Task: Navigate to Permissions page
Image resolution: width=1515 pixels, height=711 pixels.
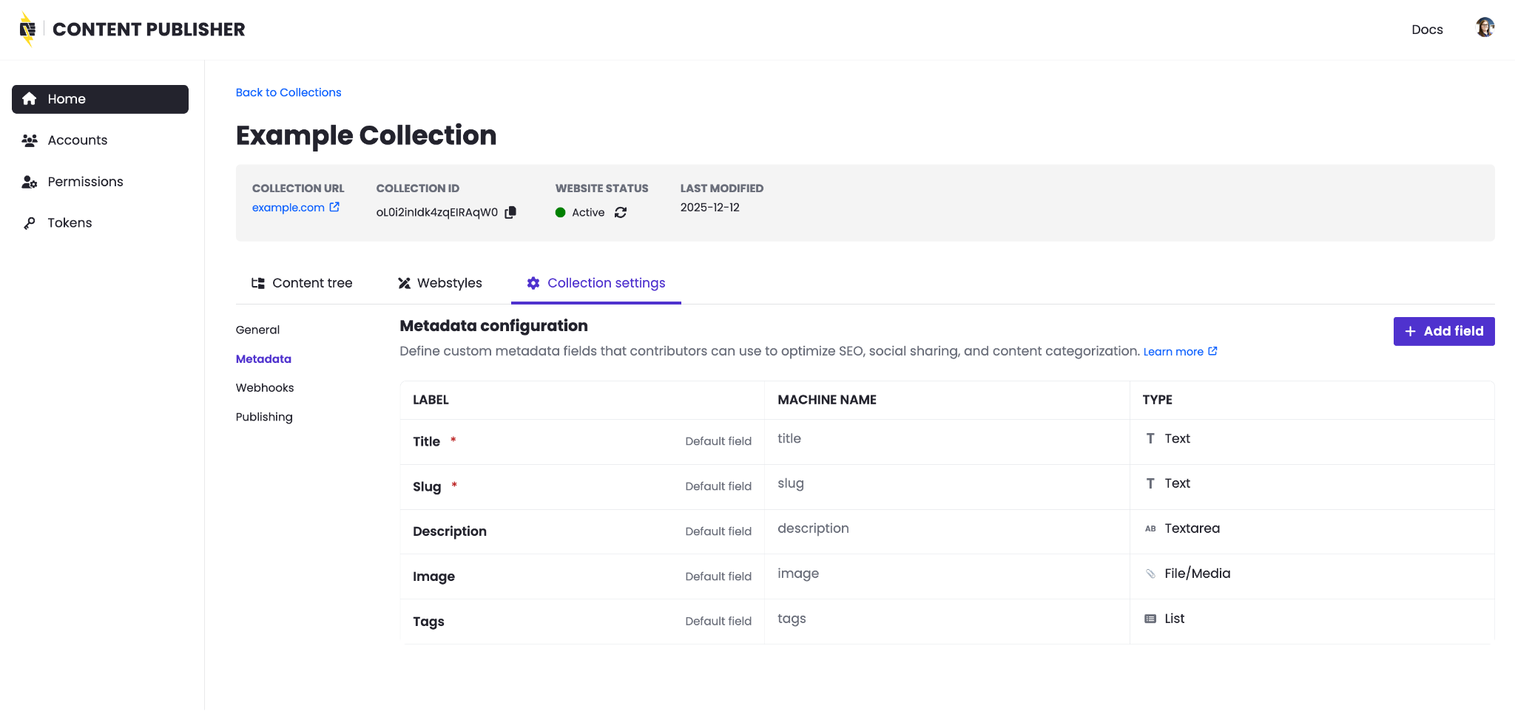Action: click(x=85, y=182)
